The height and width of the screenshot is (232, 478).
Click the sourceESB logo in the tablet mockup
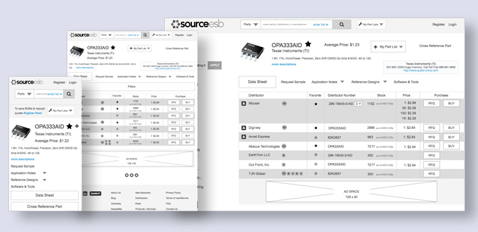(83, 35)
